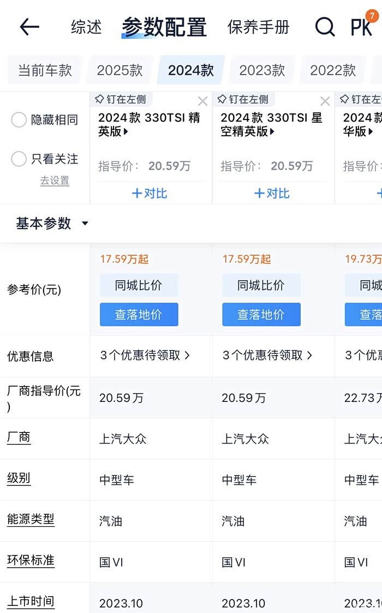Open the PK comparison list icon
The image size is (382, 613).
[x=361, y=26]
